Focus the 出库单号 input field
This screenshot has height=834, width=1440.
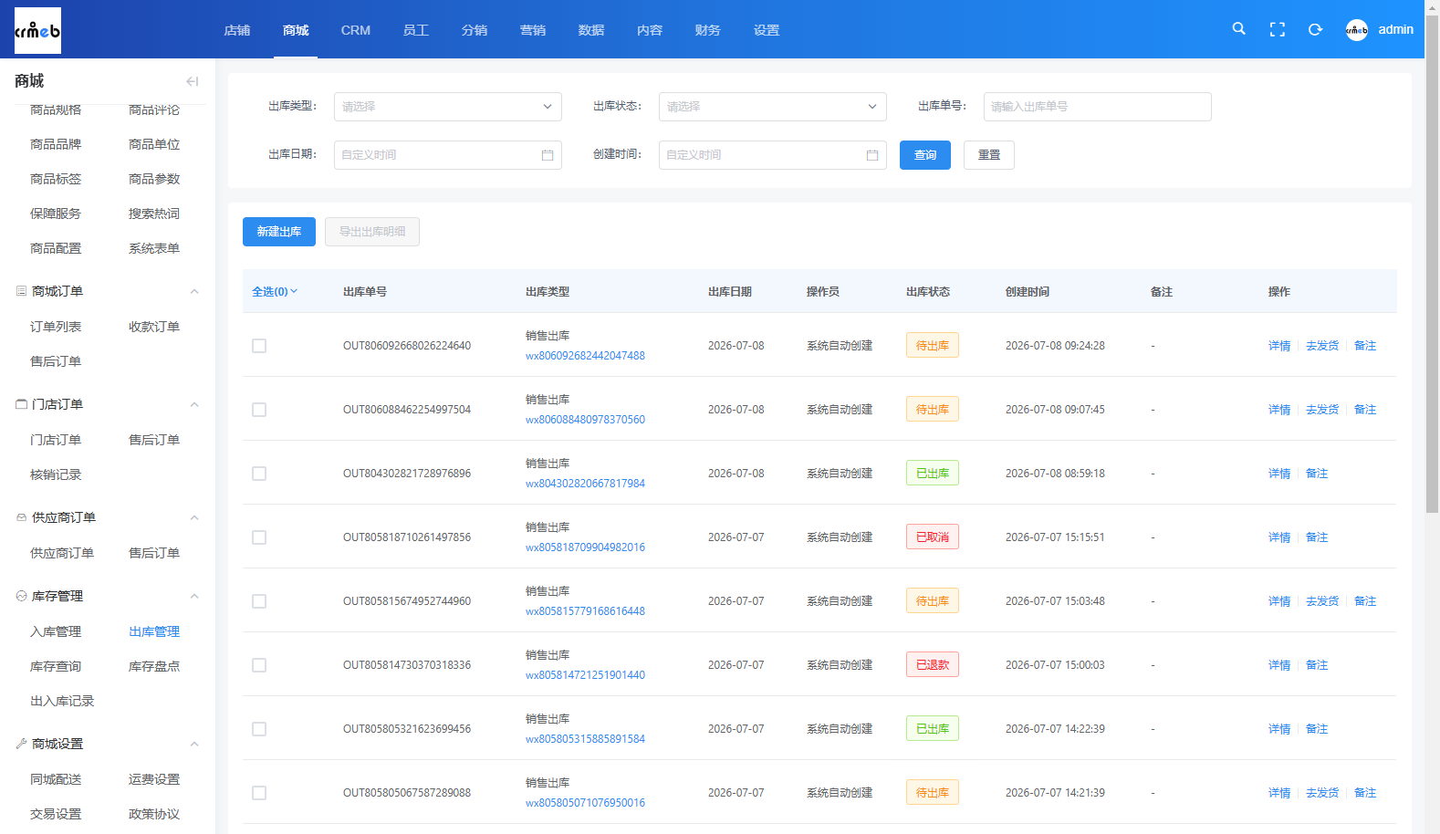[1098, 107]
